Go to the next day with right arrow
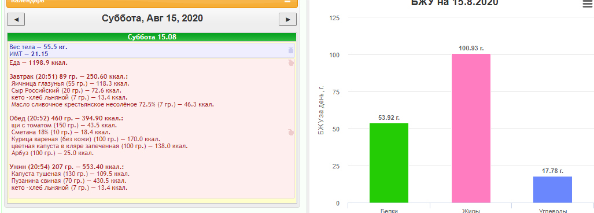Image resolution: width=594 pixels, height=213 pixels. coord(287,19)
